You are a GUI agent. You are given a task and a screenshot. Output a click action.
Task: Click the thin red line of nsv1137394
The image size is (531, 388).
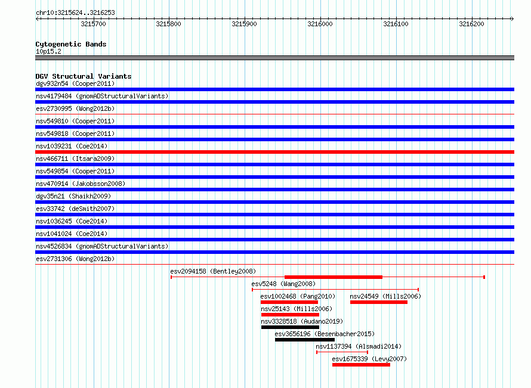click(x=342, y=352)
